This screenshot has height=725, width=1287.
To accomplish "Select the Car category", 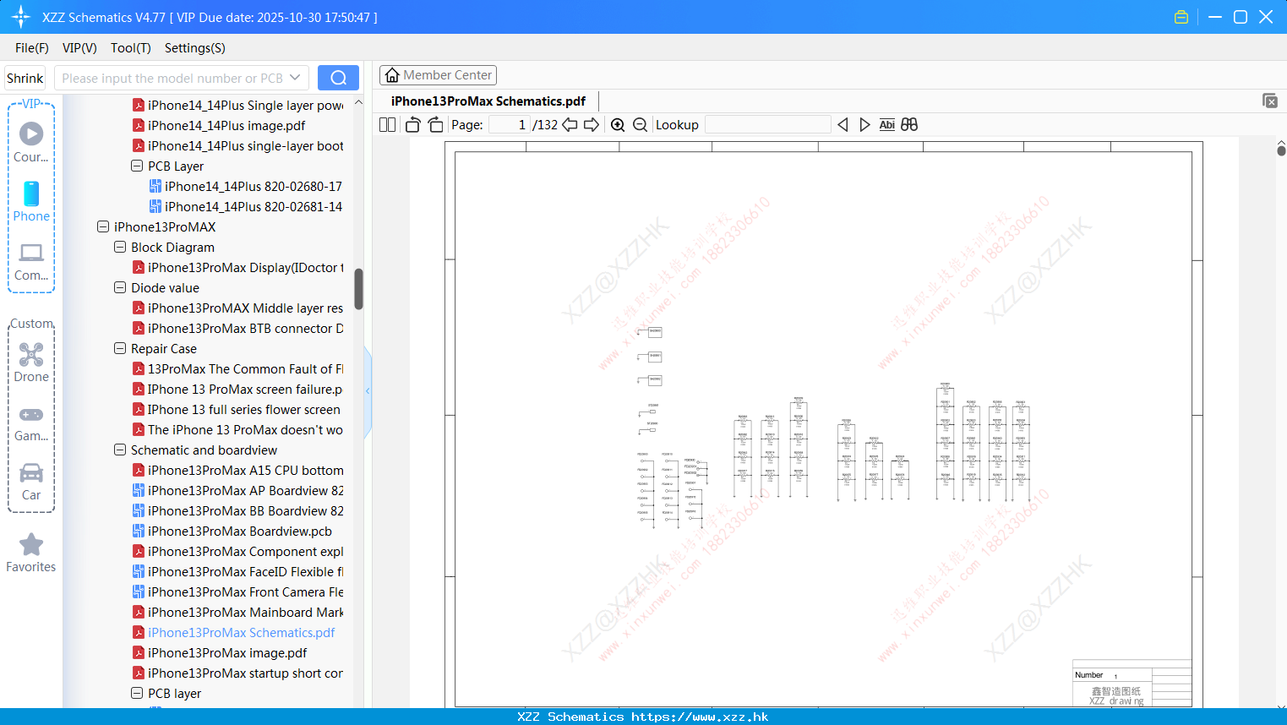I will (x=31, y=481).
